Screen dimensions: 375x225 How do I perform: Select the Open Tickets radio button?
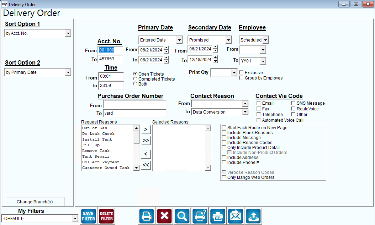(135, 74)
